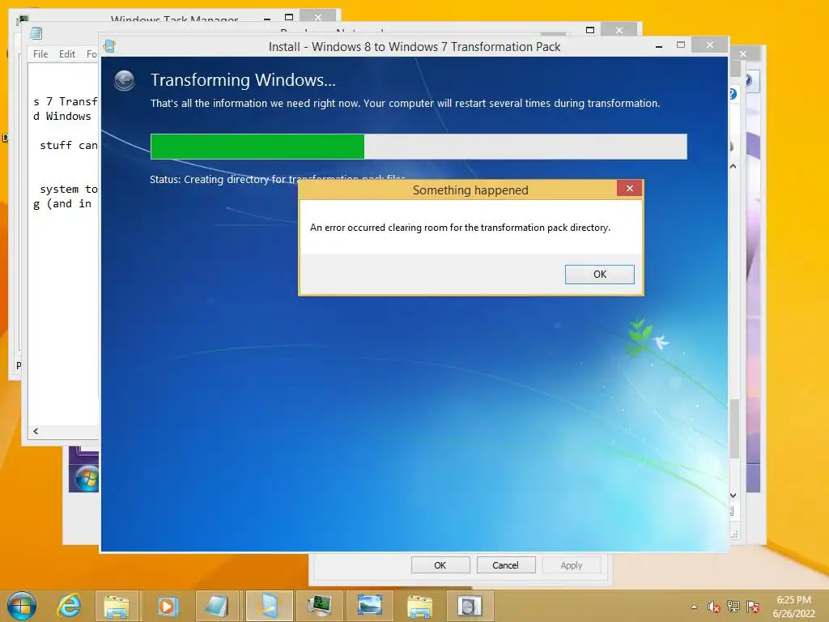
Task: Click the green installation progress bar
Action: point(257,147)
